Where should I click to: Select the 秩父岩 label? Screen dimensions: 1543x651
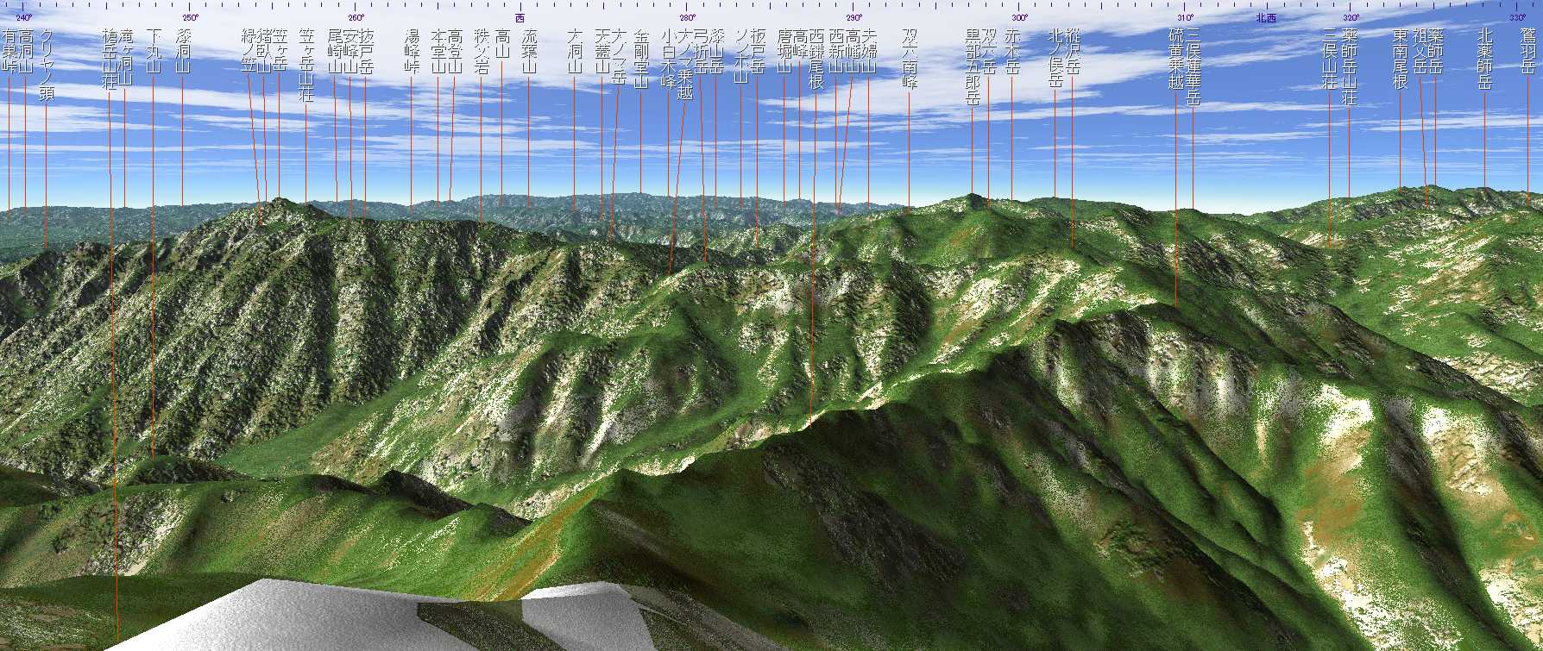pos(482,50)
